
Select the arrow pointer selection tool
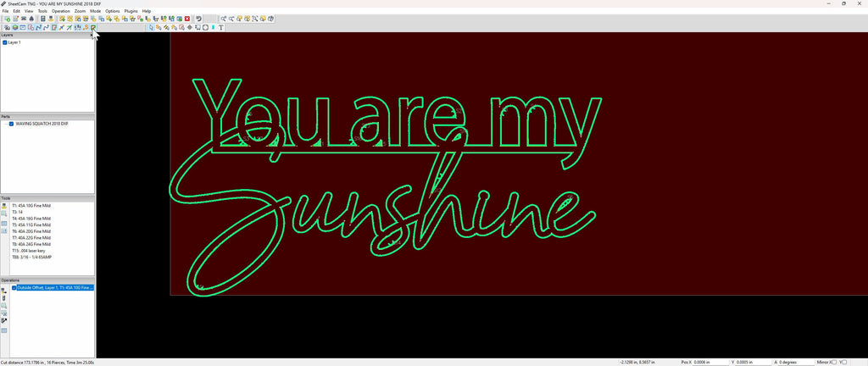[x=151, y=27]
